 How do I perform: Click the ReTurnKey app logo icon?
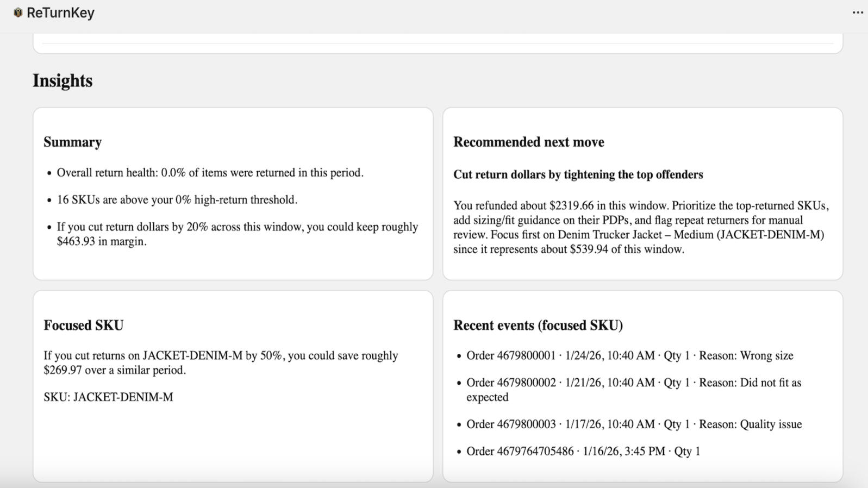point(18,12)
